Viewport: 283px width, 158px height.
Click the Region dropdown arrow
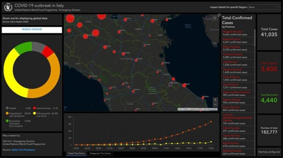click(277, 7)
